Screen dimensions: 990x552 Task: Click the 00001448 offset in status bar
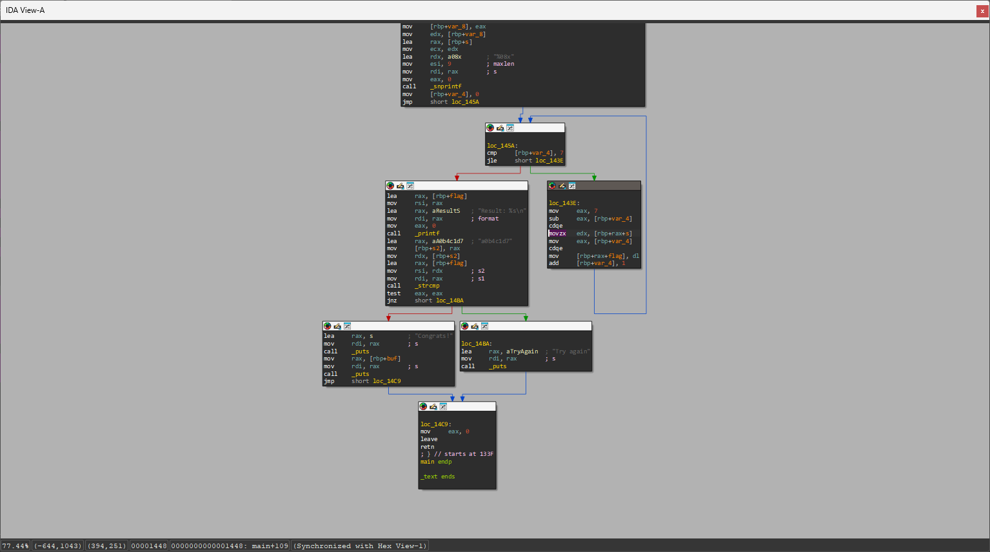pos(149,546)
